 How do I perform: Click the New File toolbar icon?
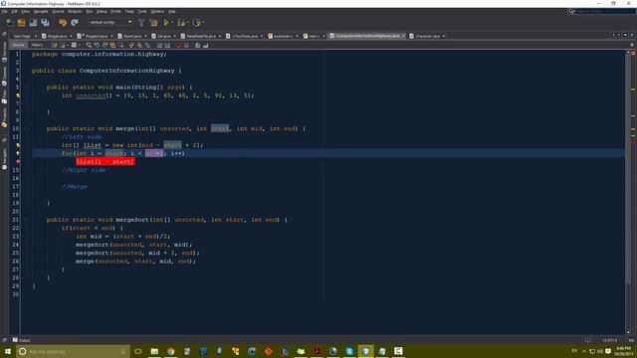point(9,22)
